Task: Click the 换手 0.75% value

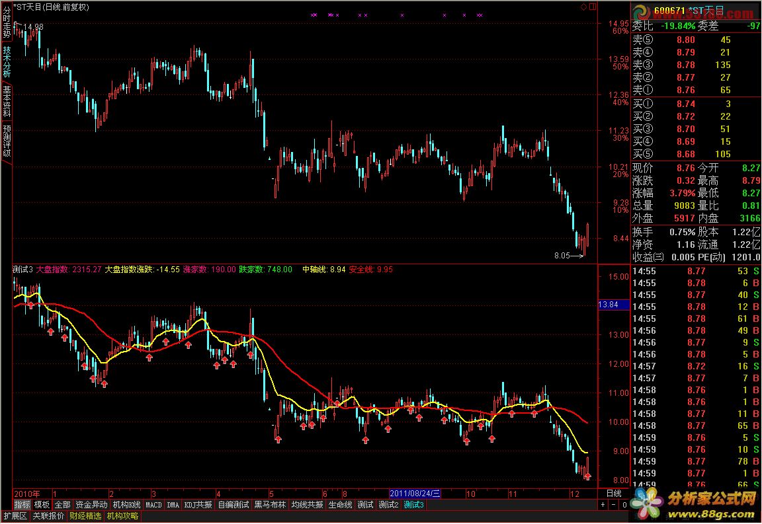Action: pyautogui.click(x=683, y=232)
